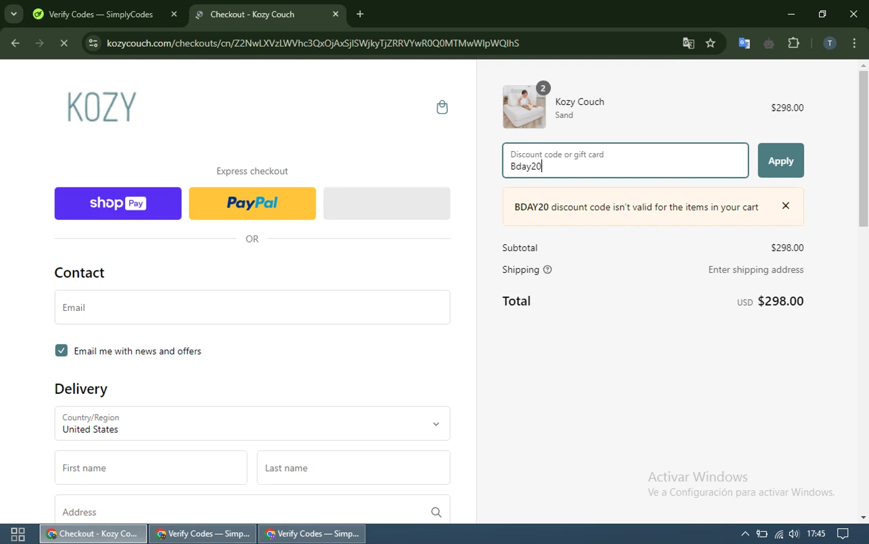View site information icon in address bar
The width and height of the screenshot is (869, 544).
coord(93,43)
